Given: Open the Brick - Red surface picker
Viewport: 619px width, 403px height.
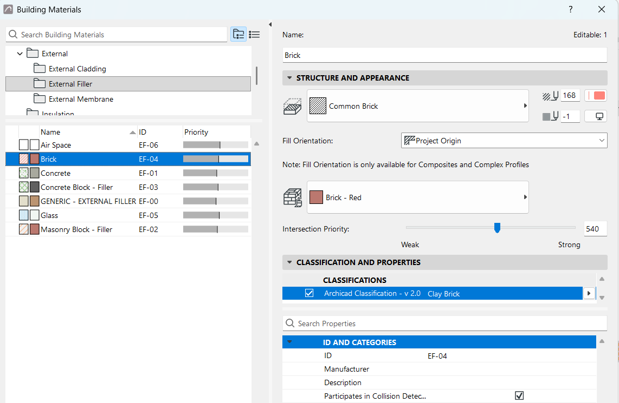Looking at the screenshot, I should pos(418,197).
